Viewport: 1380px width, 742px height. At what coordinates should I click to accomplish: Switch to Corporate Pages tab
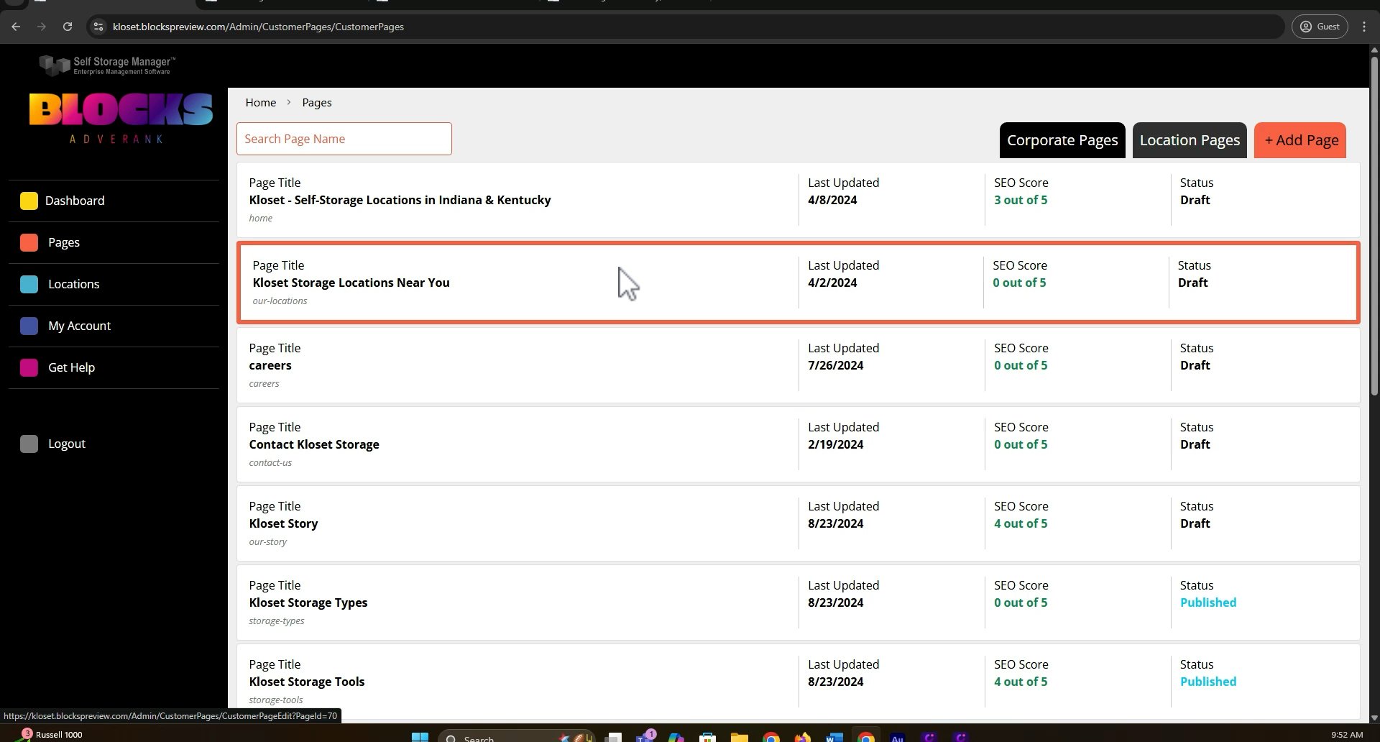click(x=1062, y=140)
